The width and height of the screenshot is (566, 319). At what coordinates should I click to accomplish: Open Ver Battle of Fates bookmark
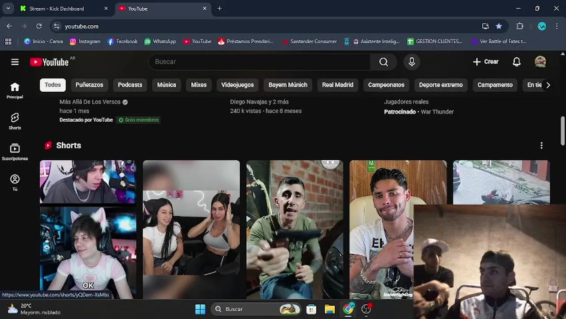(499, 41)
